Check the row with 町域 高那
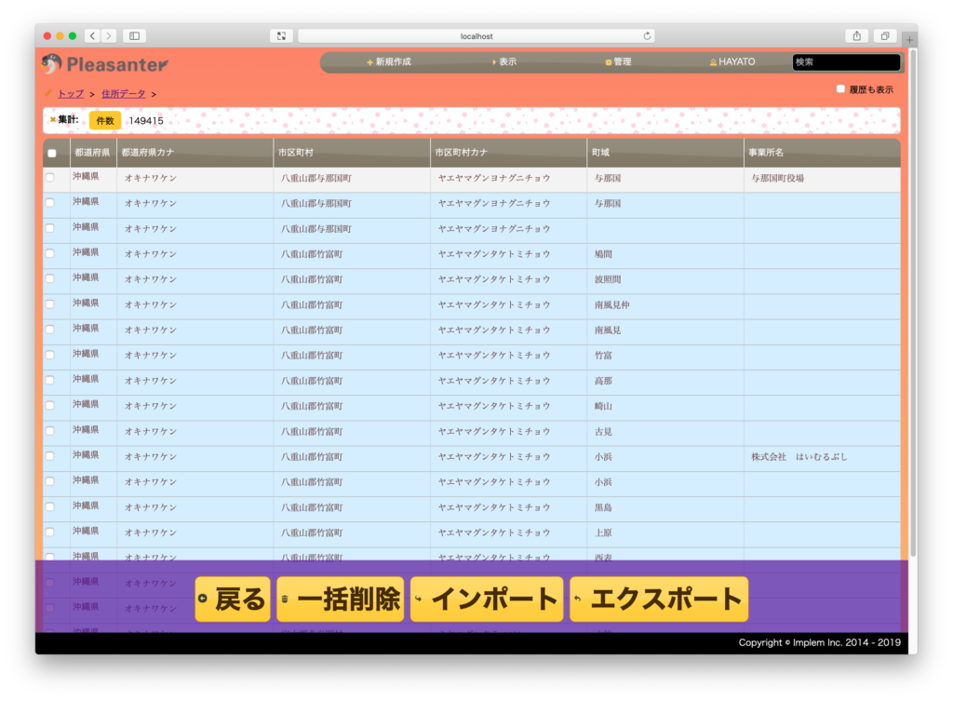 (x=50, y=380)
